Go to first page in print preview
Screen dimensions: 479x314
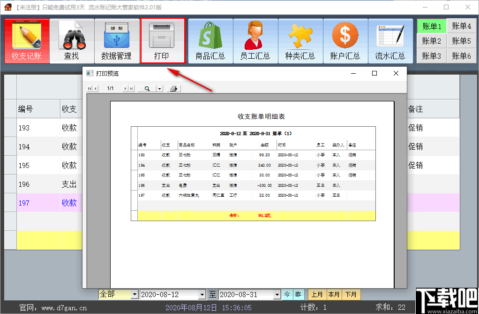click(x=90, y=89)
